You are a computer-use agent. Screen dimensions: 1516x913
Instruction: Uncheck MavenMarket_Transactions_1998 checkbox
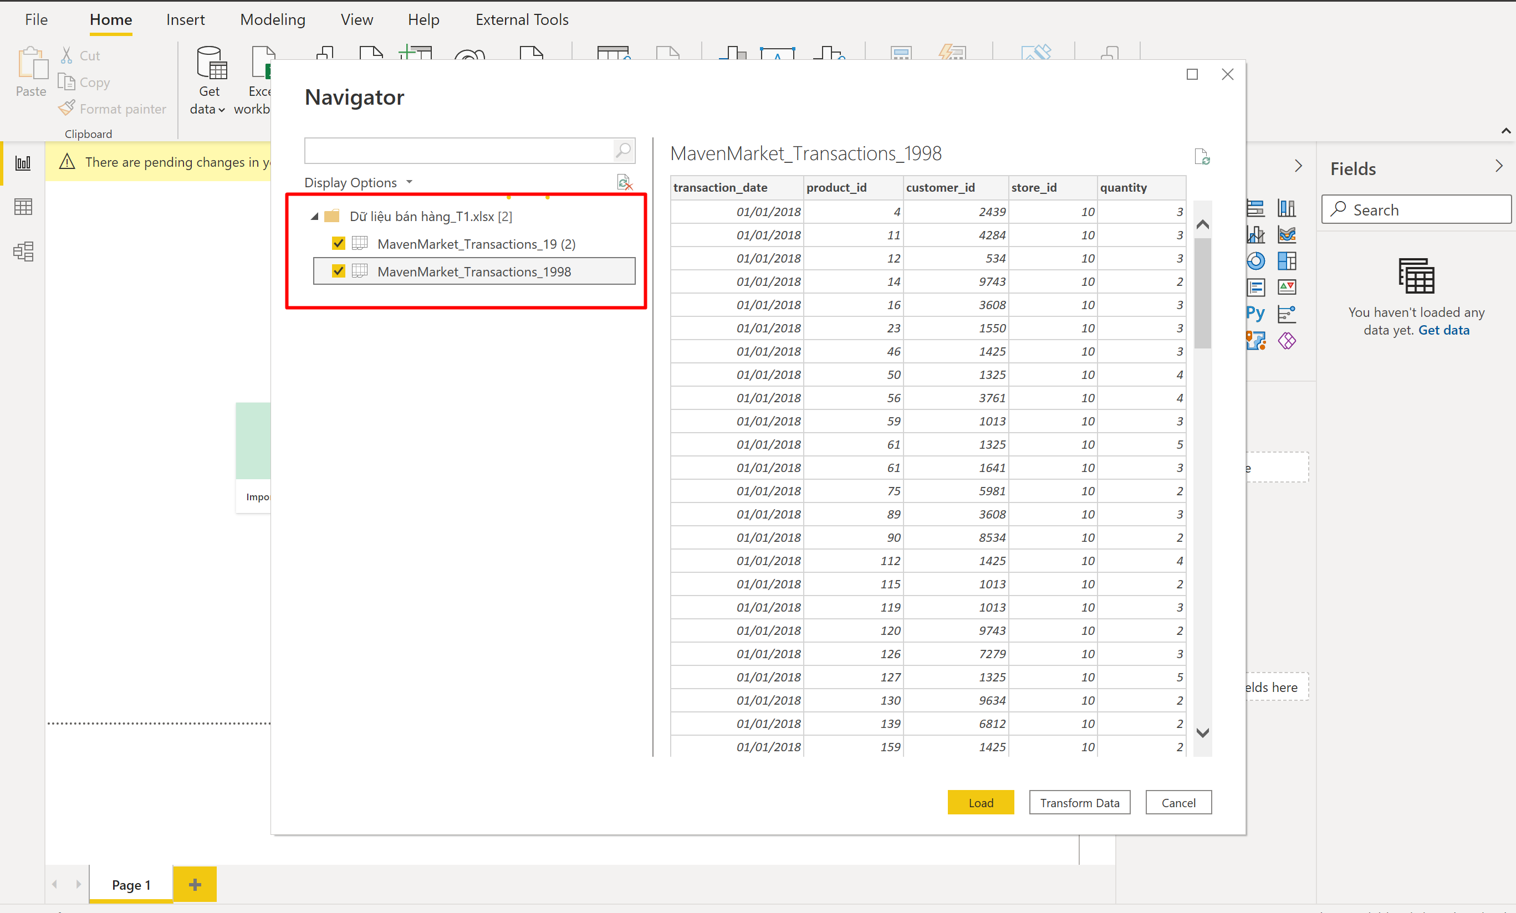(x=338, y=271)
